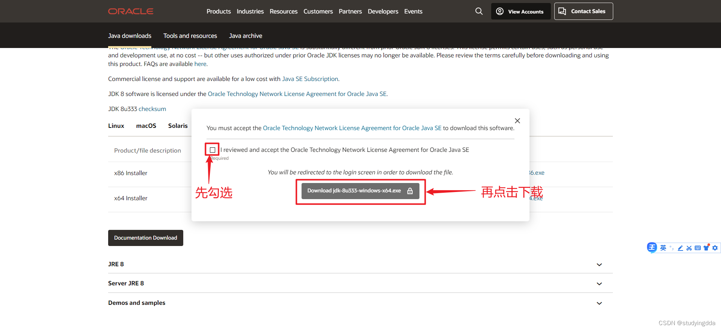Viewport: 721px width, 330px height.
Task: Click the IME scissors screenshot tool
Action: click(x=689, y=248)
